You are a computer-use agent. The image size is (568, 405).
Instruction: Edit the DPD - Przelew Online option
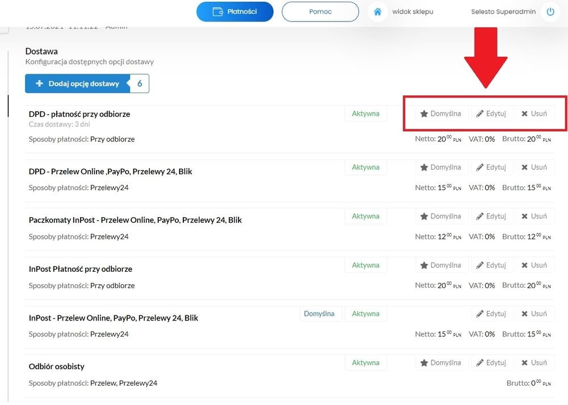(492, 167)
